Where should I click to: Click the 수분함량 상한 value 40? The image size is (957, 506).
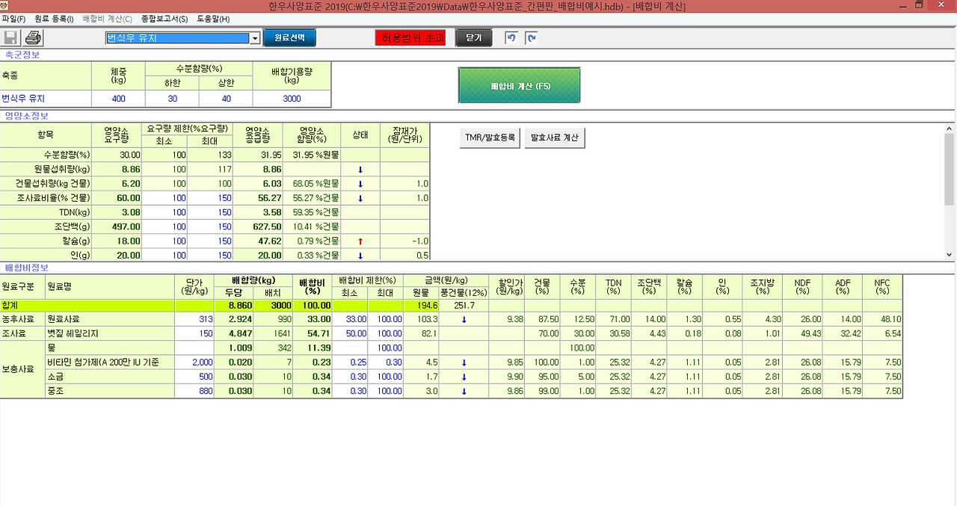226,99
